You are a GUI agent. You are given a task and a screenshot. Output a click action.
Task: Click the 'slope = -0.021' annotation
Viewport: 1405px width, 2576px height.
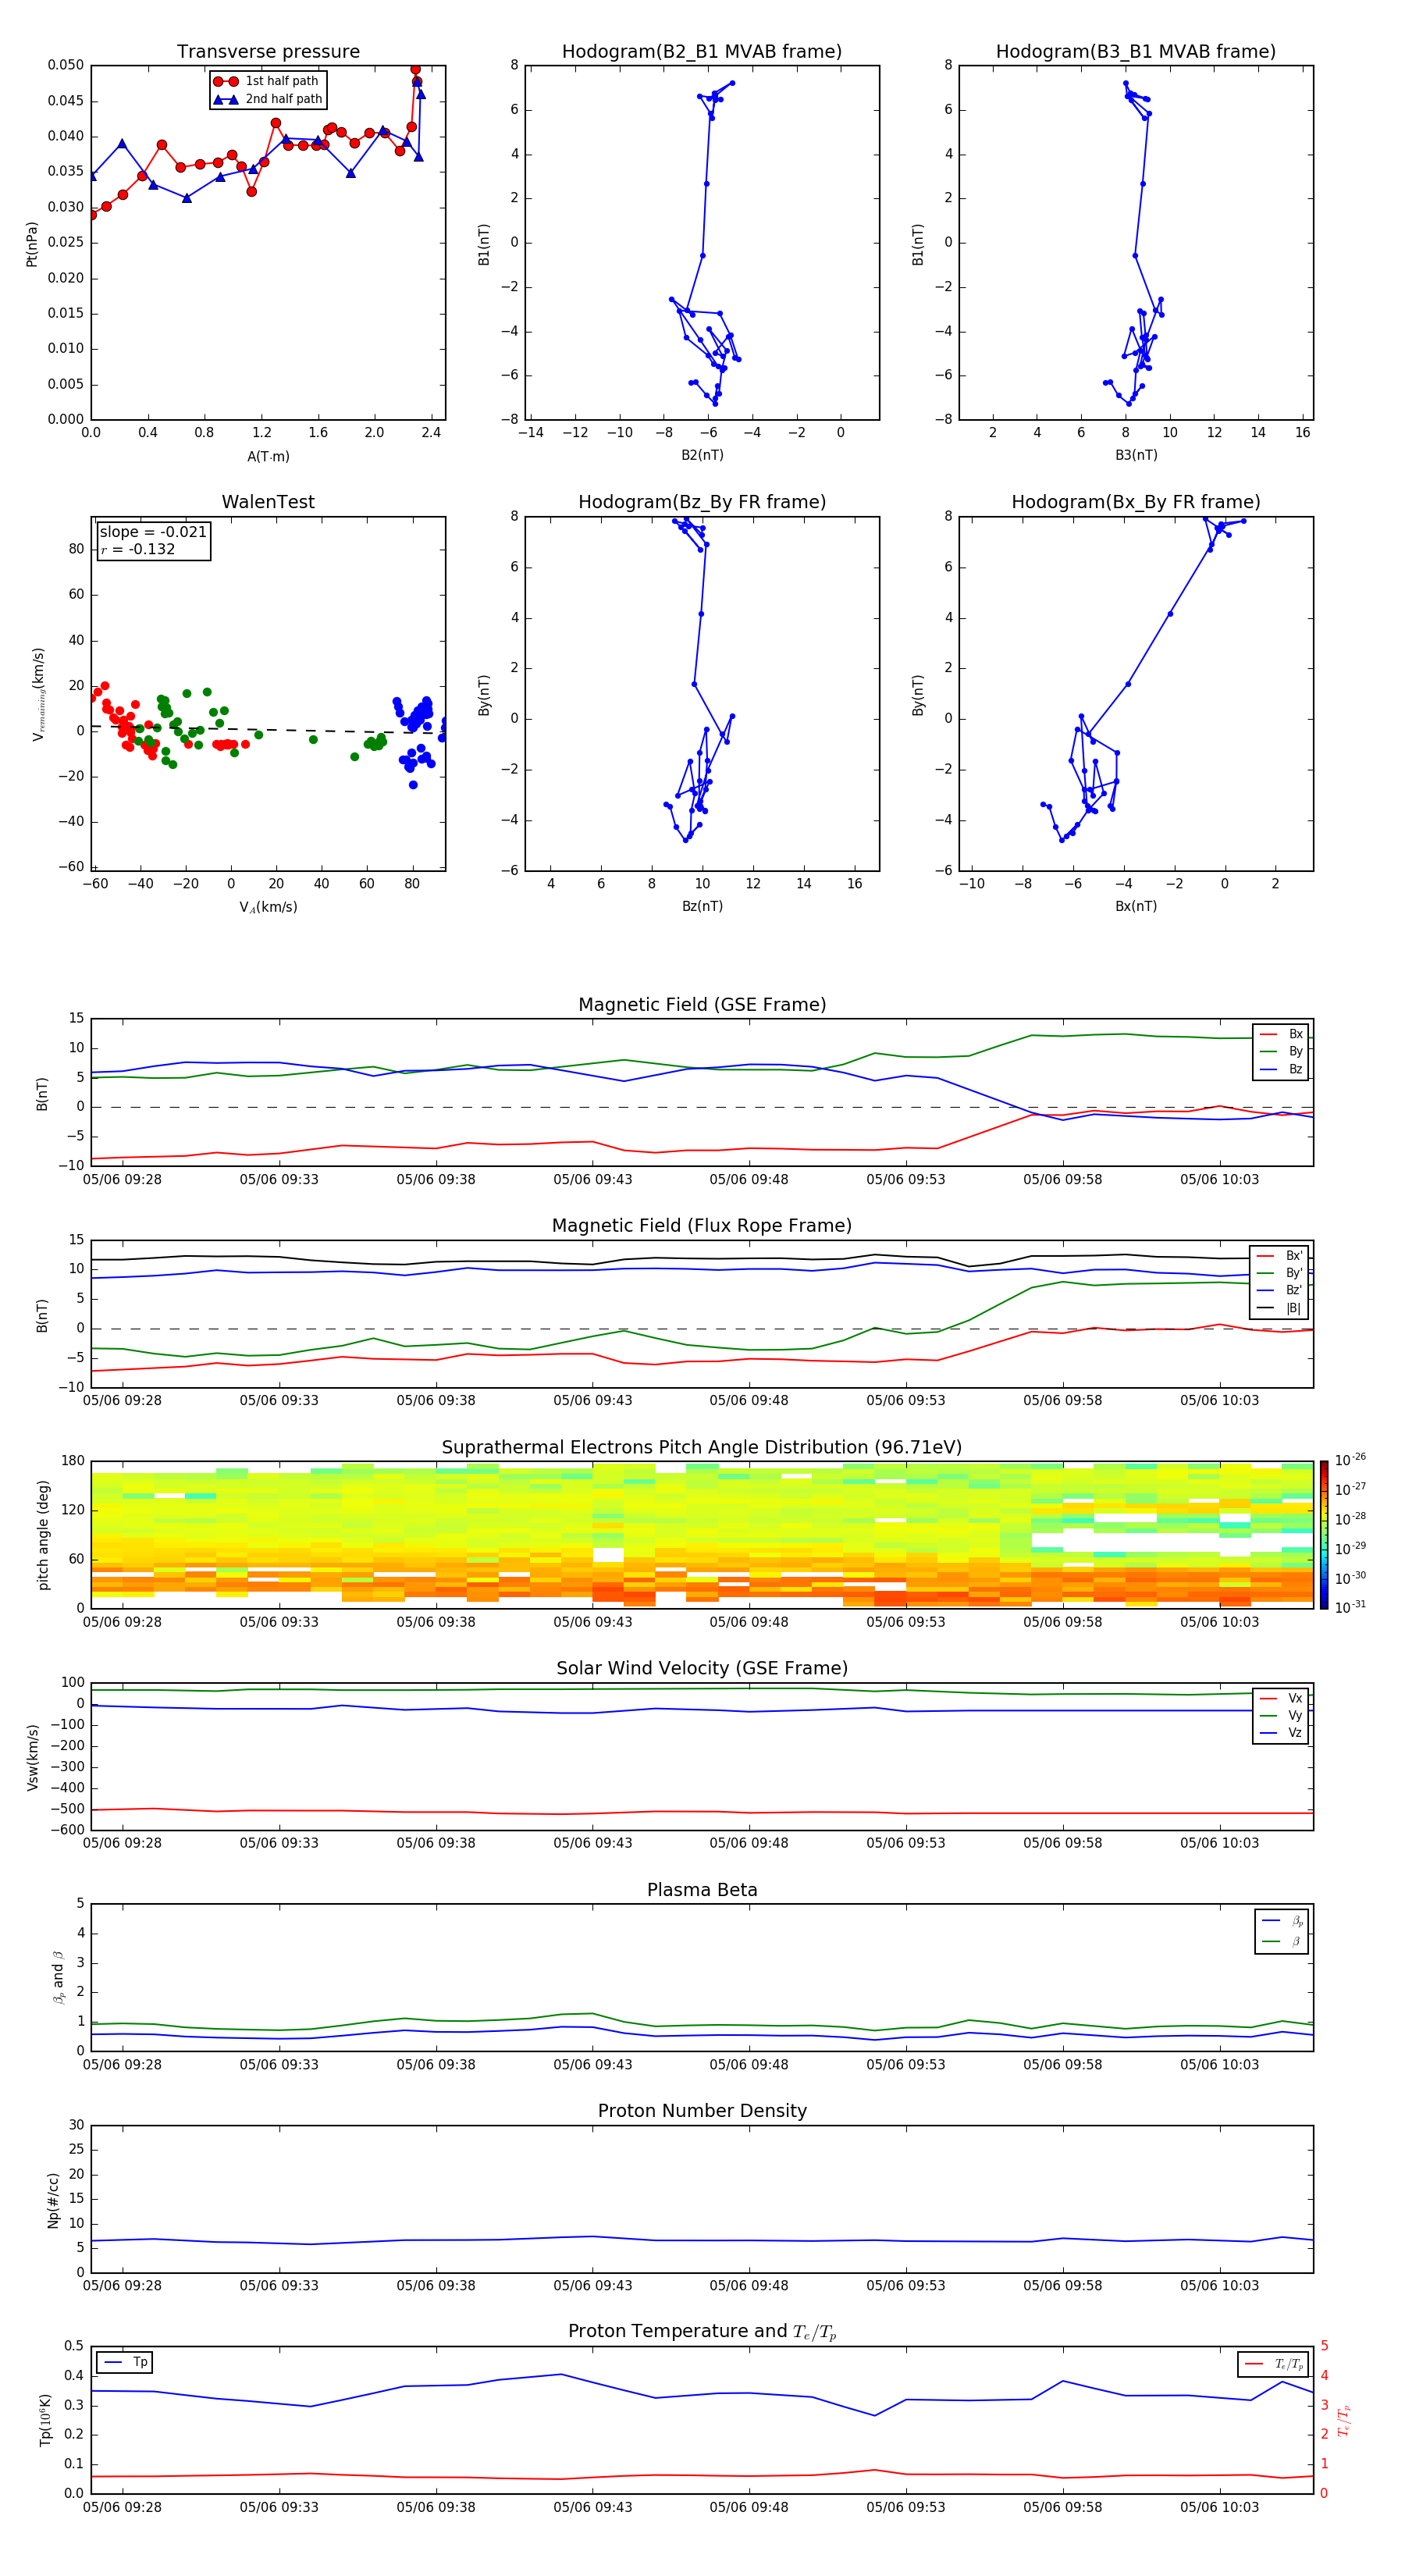coord(153,532)
